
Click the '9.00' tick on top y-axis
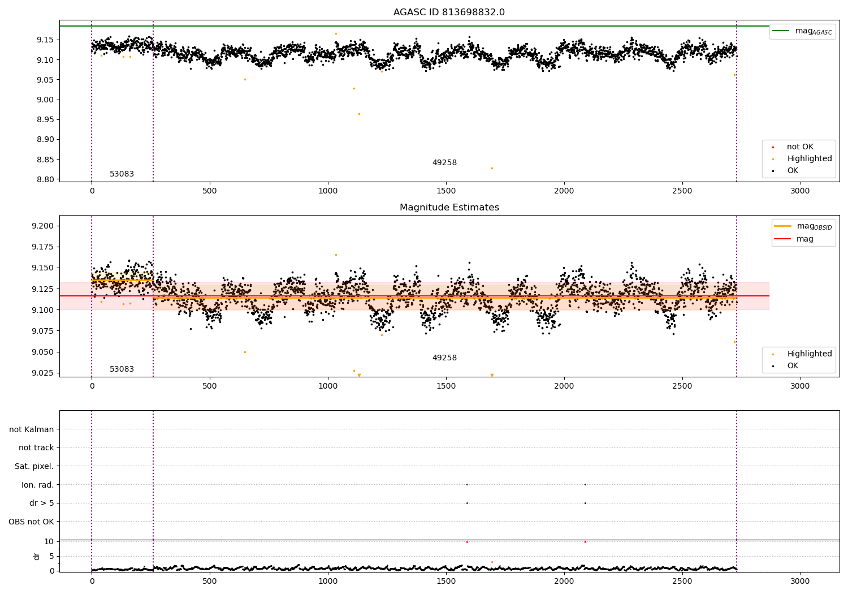(45, 100)
